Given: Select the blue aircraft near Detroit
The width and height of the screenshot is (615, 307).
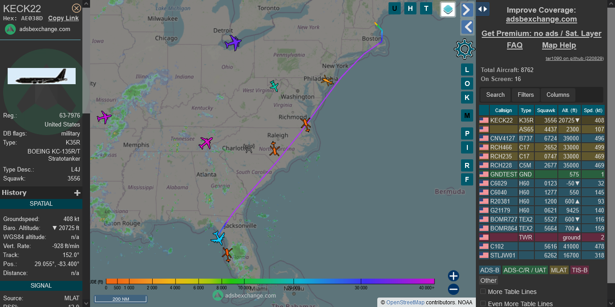Looking at the screenshot, I should pyautogui.click(x=233, y=43).
